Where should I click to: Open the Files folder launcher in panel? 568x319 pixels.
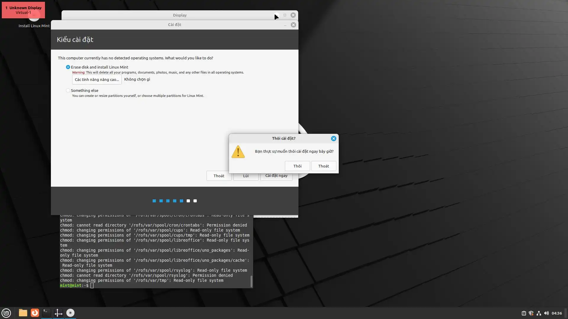point(23,313)
